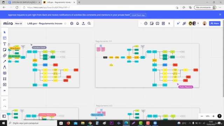The width and height of the screenshot is (224, 126).
Task: Select the Shapes tool
Action: click(5, 56)
